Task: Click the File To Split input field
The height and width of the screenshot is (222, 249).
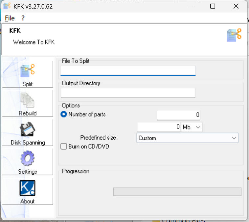Action: (x=128, y=70)
